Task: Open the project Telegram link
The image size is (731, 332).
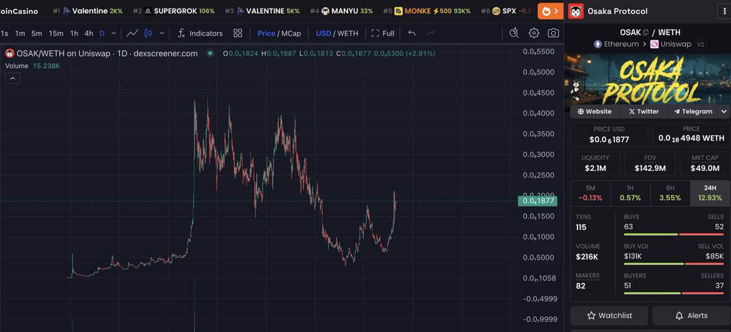Action: coord(693,111)
